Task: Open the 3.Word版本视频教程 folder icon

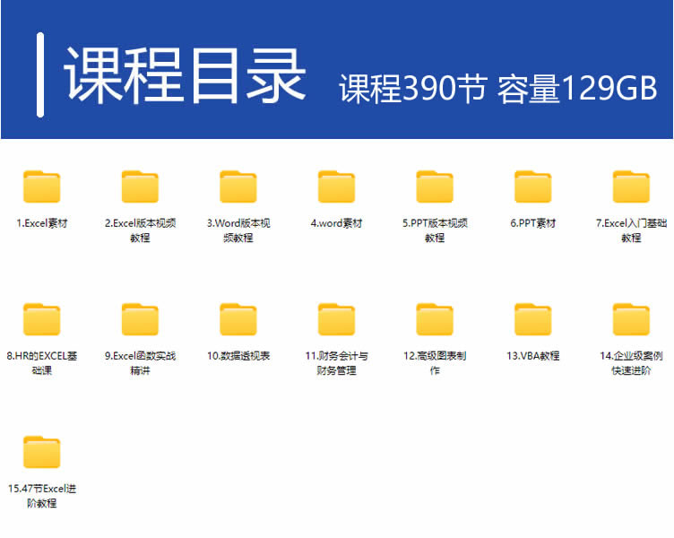Action: (238, 187)
